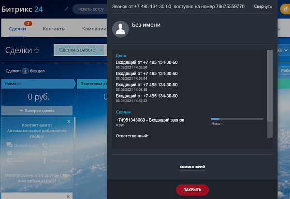Click the Viber channel icon
The width and height of the screenshot is (290, 199).
point(10,161)
